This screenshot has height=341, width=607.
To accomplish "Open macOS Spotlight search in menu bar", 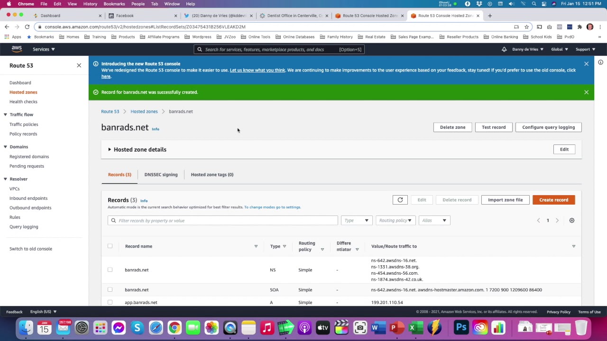I will pyautogui.click(x=534, y=4).
